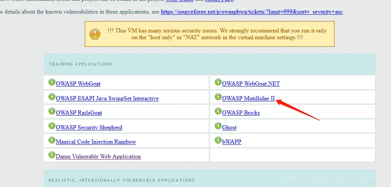Viewport: 391px width, 187px height.
Task: Open the Ghost application link
Action: click(x=229, y=128)
